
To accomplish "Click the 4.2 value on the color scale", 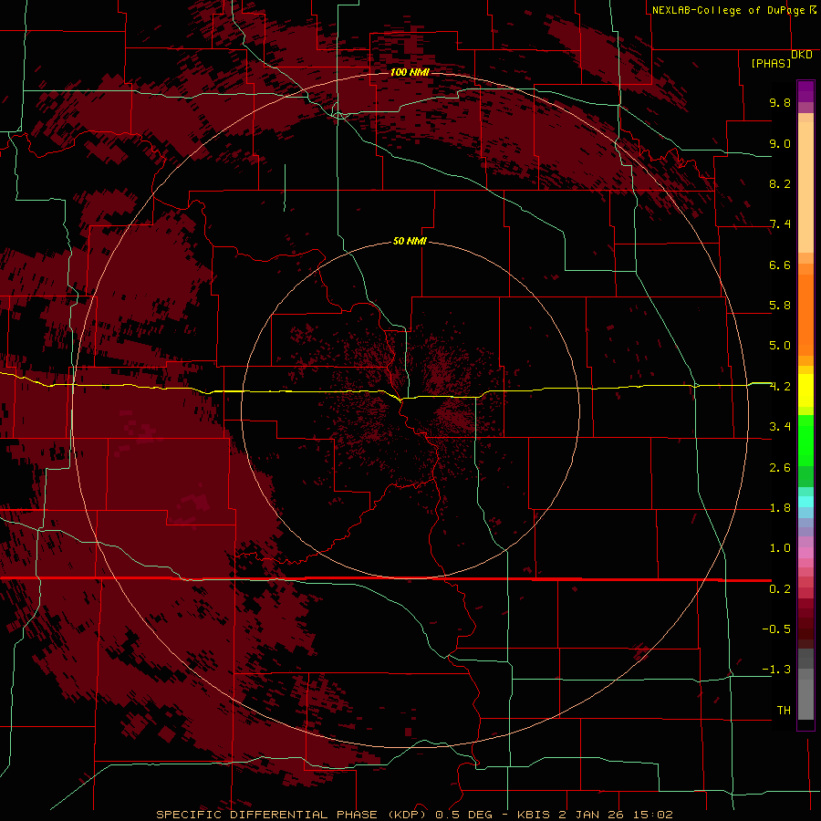I will click(780, 387).
